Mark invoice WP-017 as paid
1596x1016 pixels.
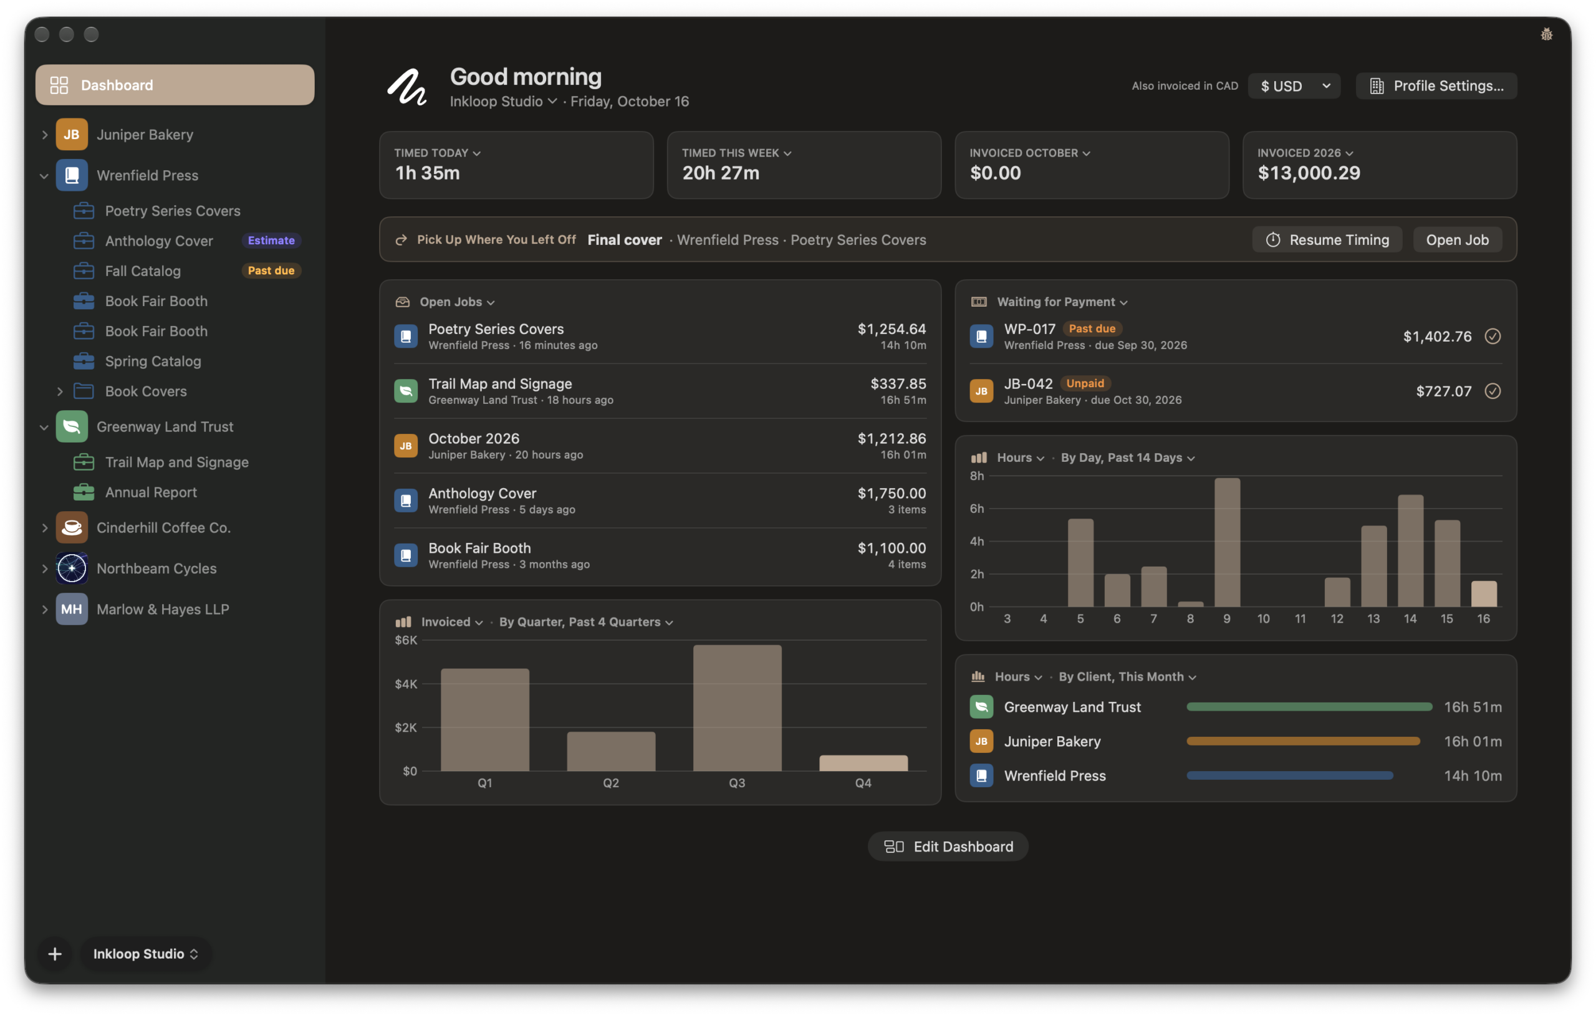point(1493,337)
